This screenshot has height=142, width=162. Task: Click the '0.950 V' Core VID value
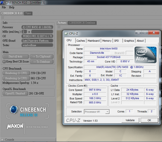(x=125, y=61)
